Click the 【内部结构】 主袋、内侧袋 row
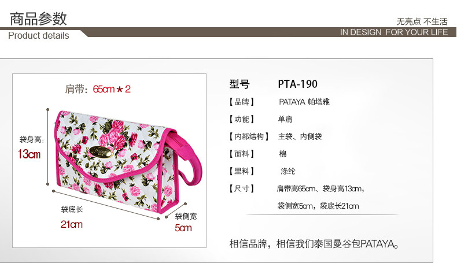457x274 pixels. pos(275,136)
